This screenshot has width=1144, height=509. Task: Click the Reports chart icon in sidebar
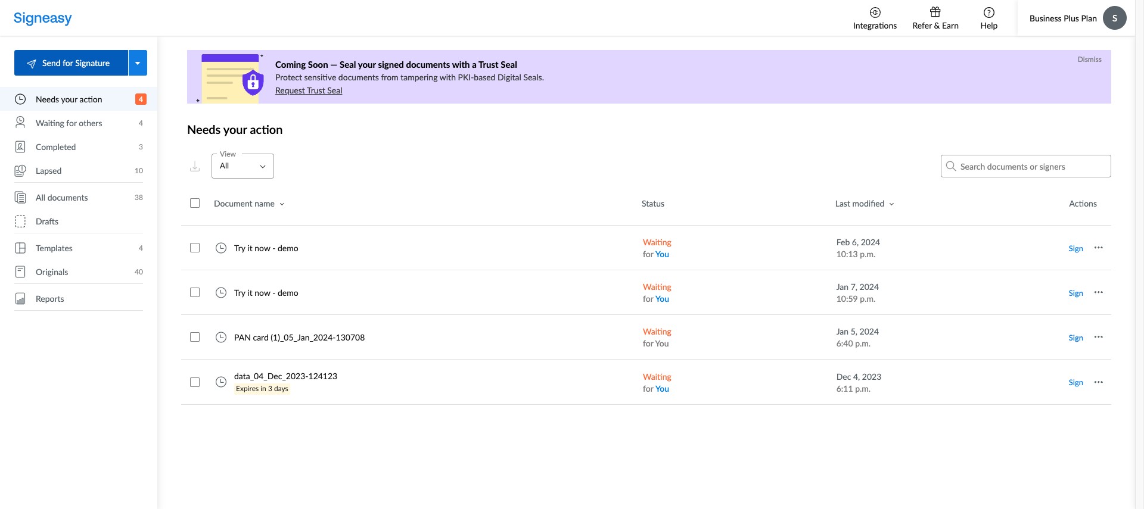click(20, 299)
